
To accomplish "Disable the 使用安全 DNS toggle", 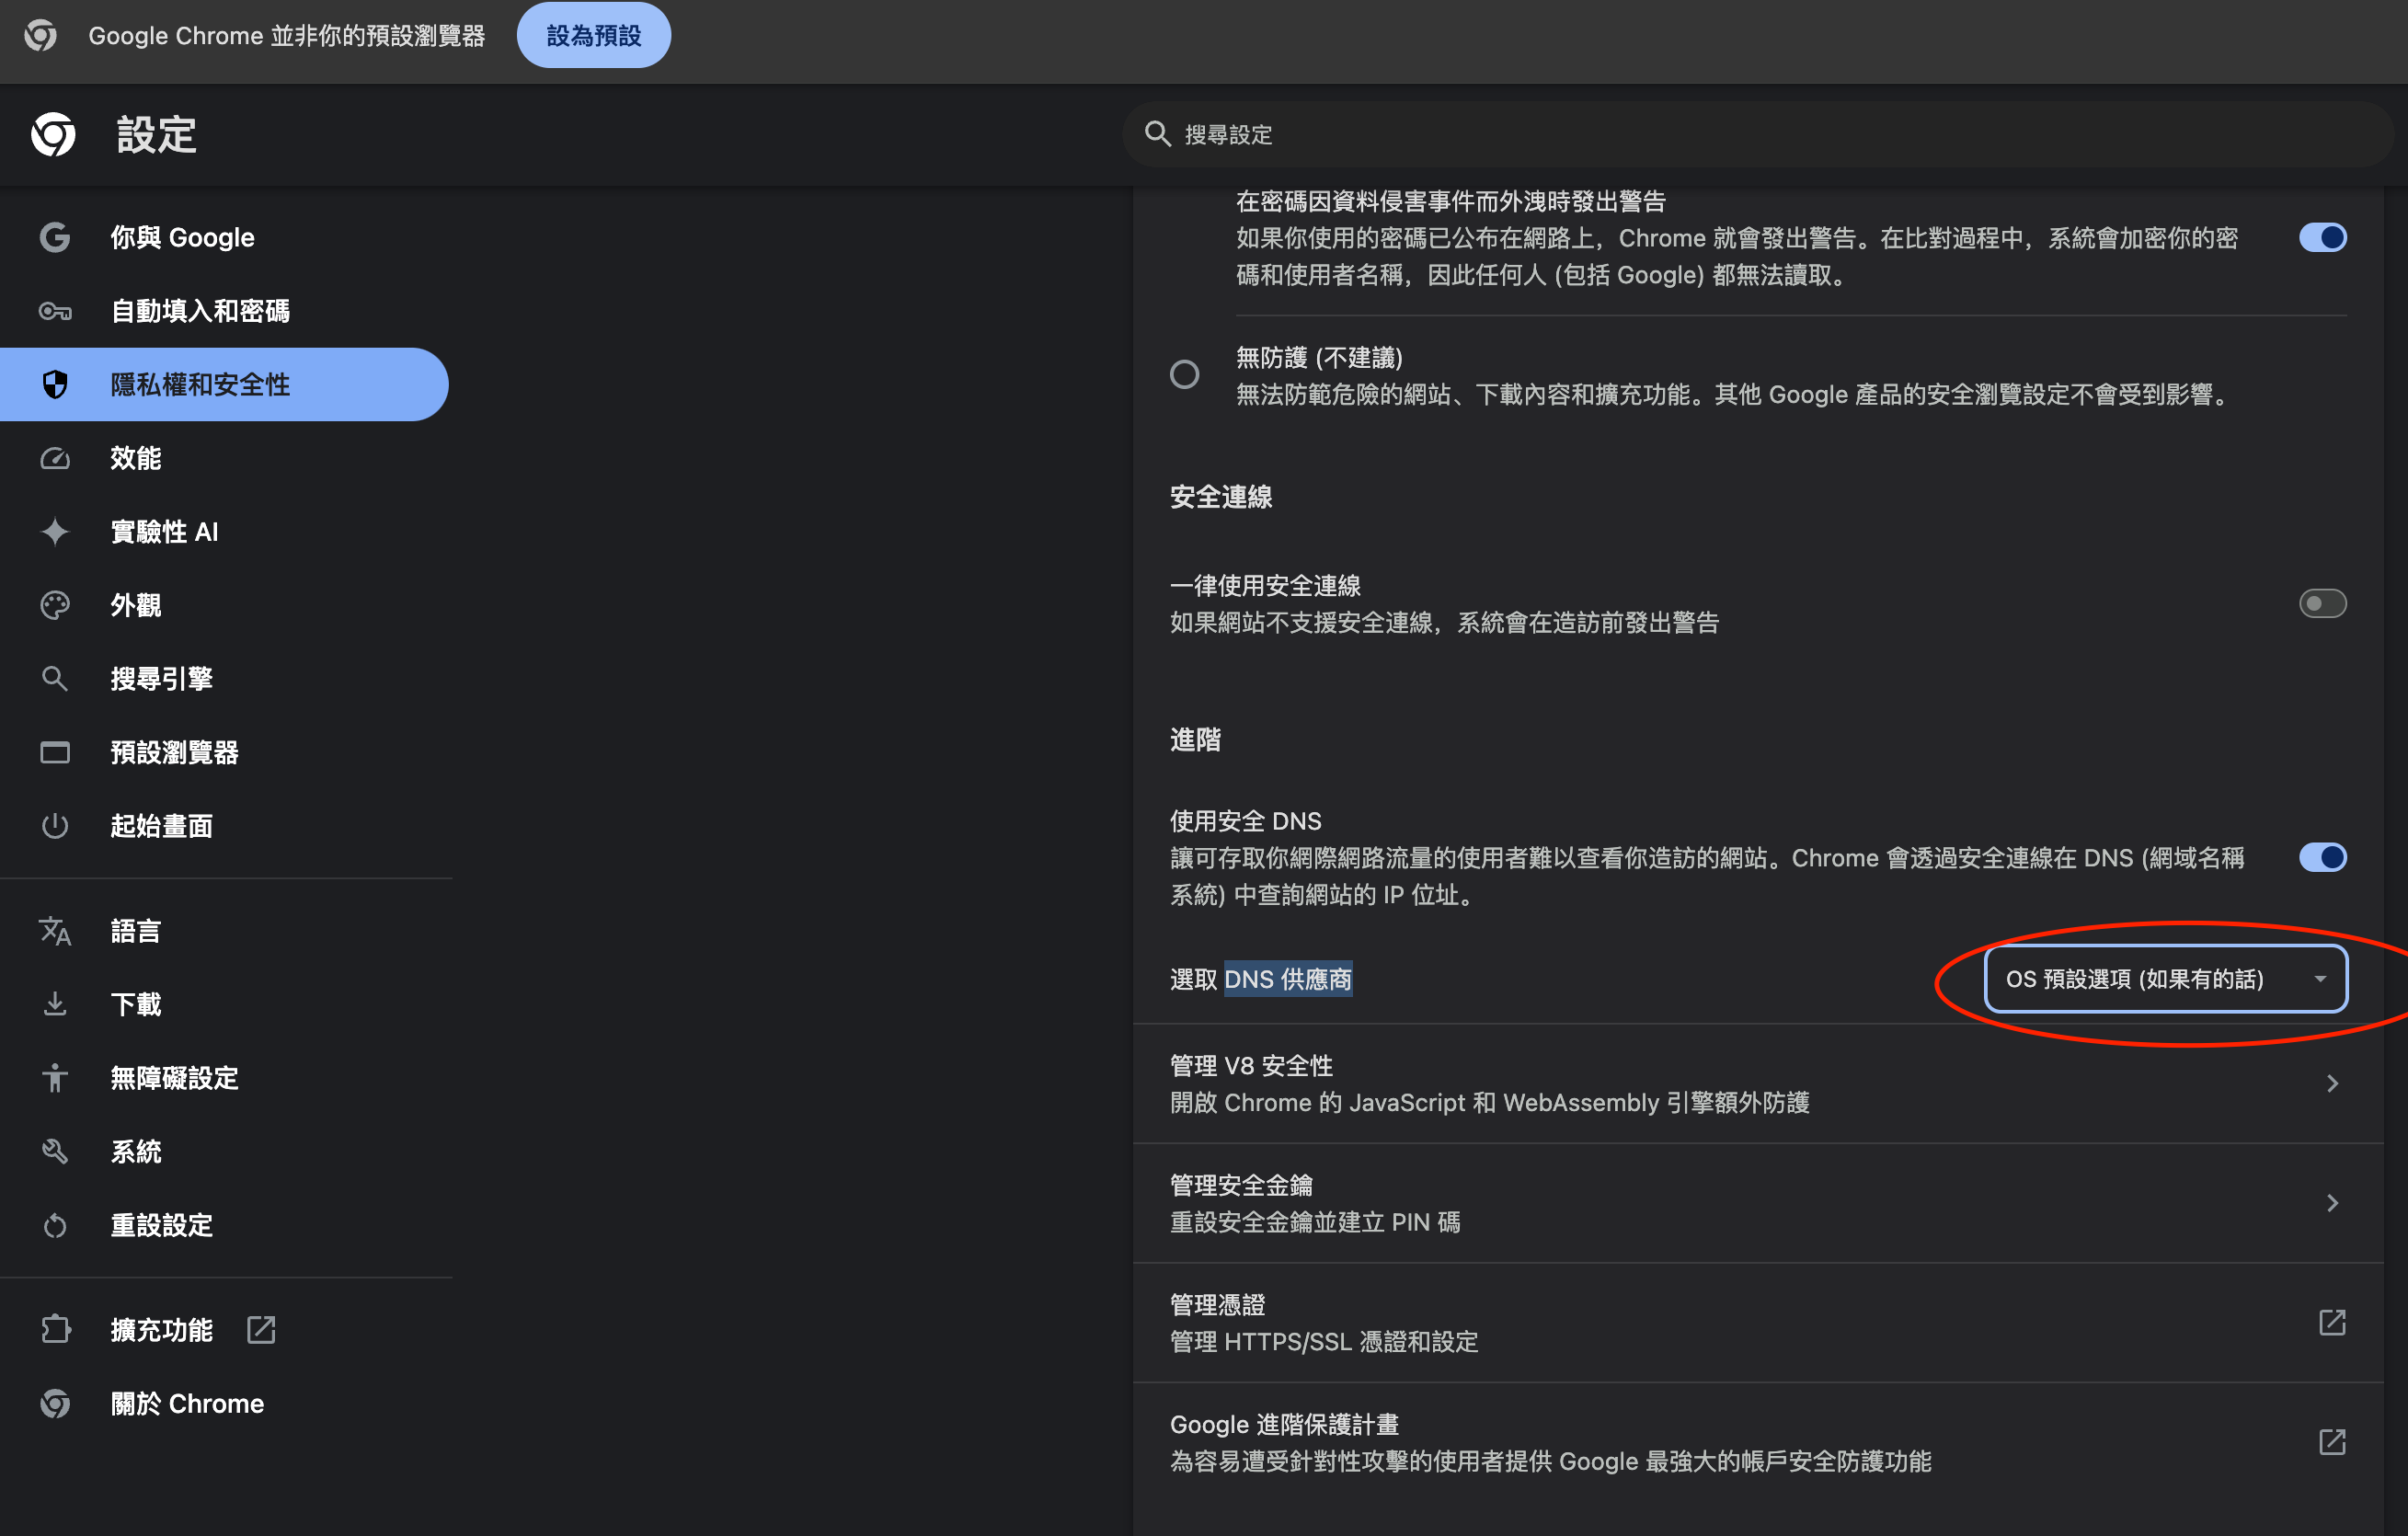I will (2322, 857).
